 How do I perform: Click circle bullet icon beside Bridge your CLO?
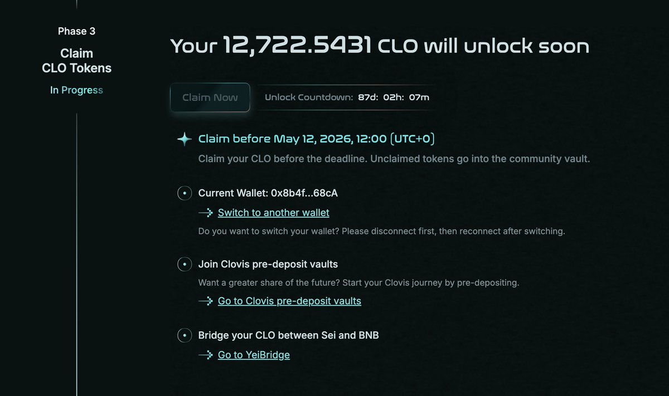pos(185,335)
